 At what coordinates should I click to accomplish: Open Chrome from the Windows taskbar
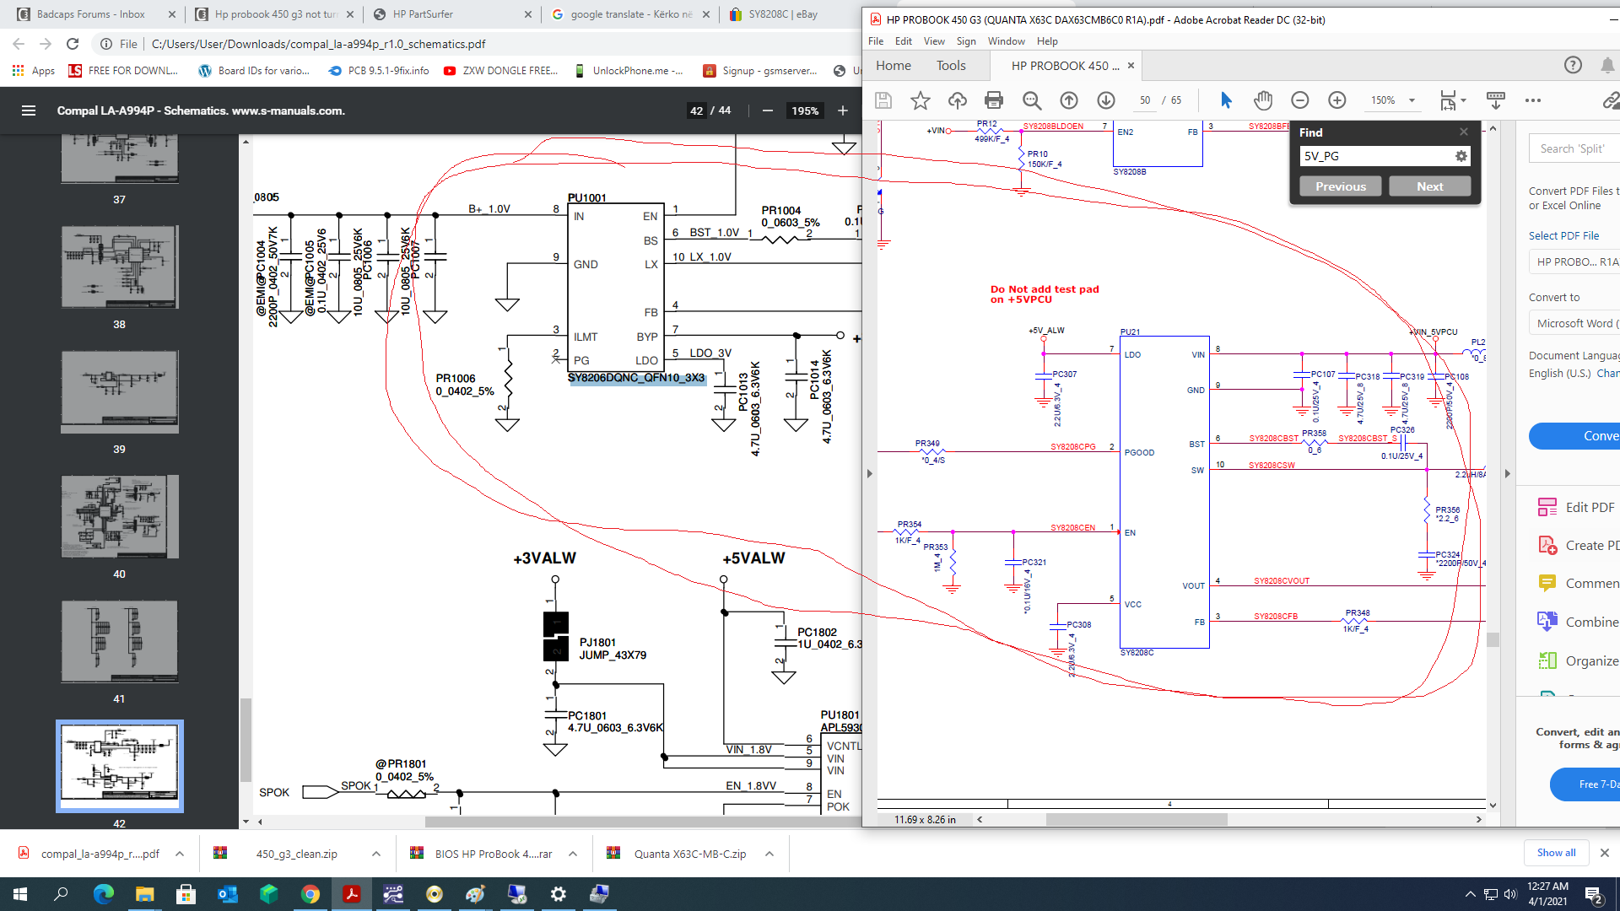pyautogui.click(x=310, y=894)
